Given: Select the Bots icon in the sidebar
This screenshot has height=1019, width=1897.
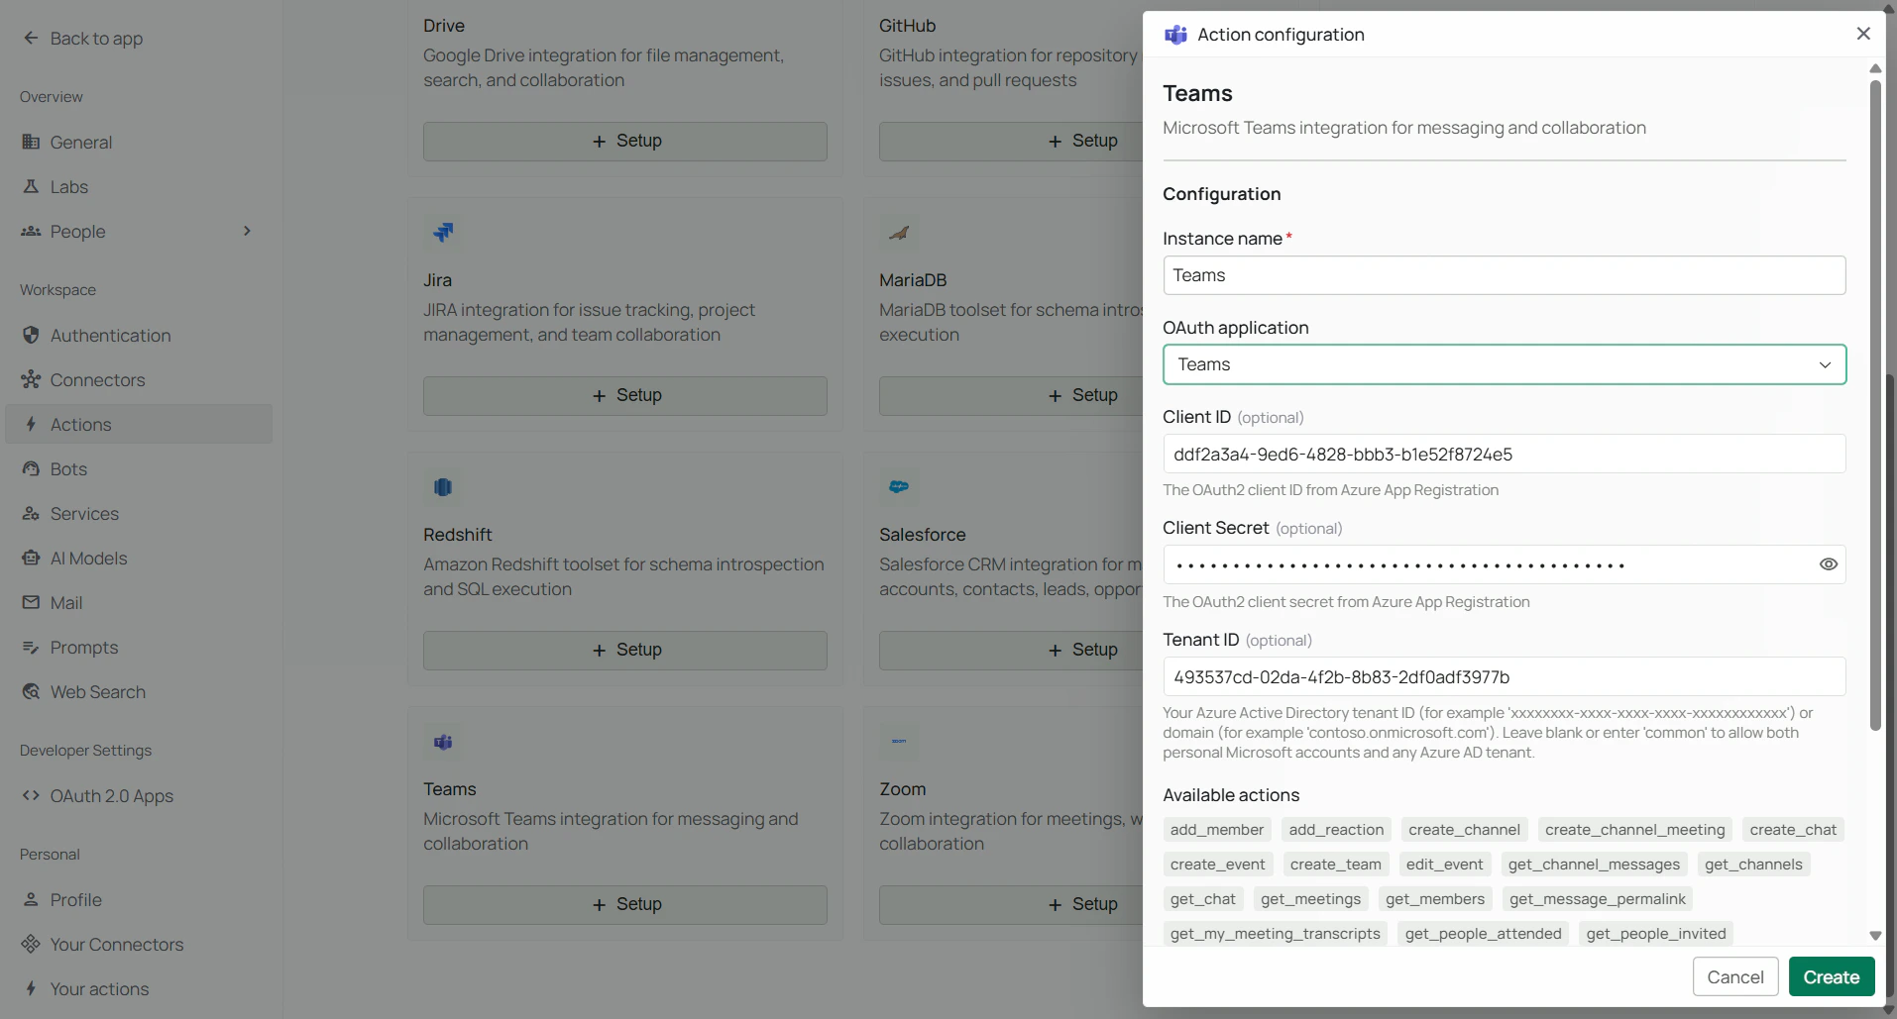Looking at the screenshot, I should coord(31,468).
